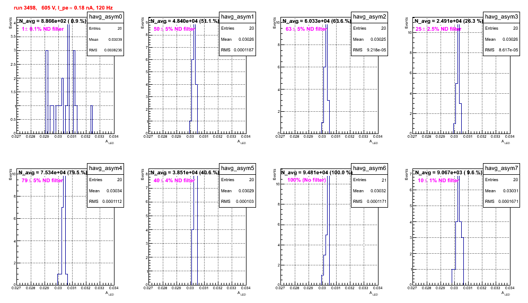This screenshot has height=303, width=528.
Task: Click the N_avg = 4.840e+04 label
Action: coord(184,21)
